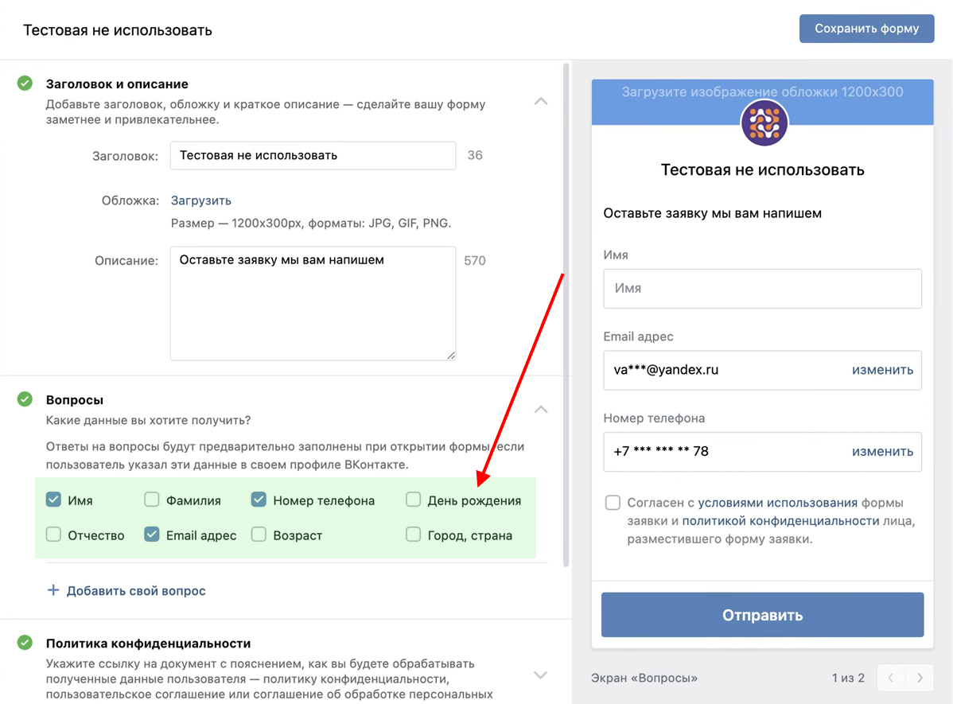Click the Заголовок text input field
953x704 pixels.
(313, 156)
